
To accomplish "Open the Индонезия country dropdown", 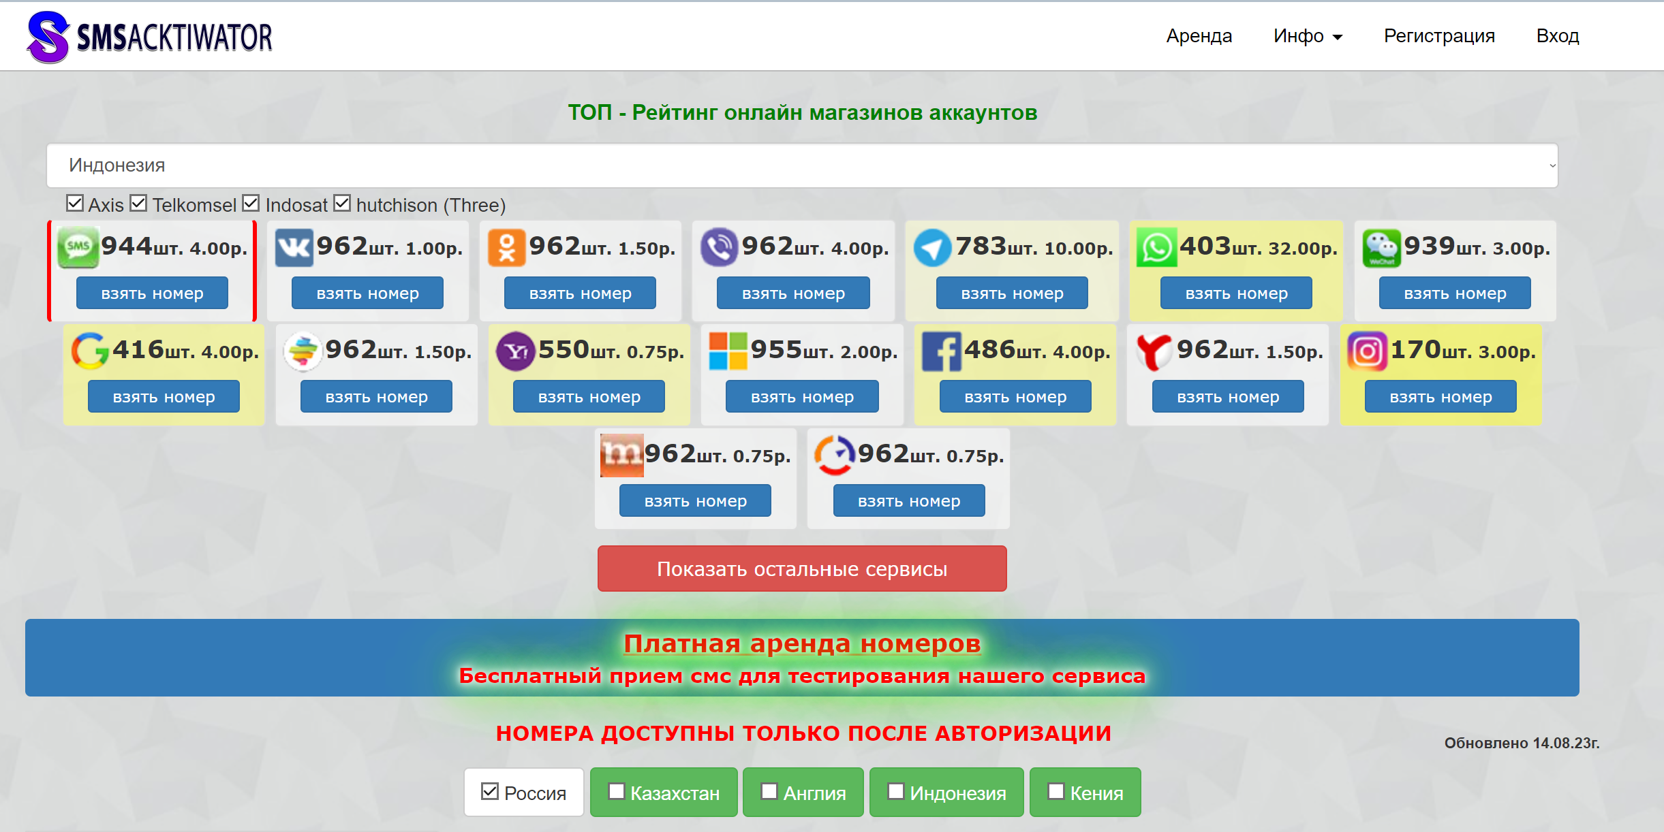I will coord(802,165).
